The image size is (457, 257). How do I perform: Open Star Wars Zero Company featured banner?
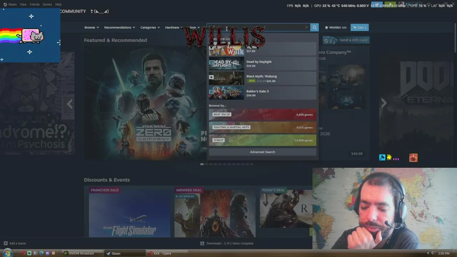click(145, 103)
